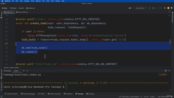The height and width of the screenshot is (98, 174).
Task: Click the editor vertical scrollbar thumb
Action: click(x=170, y=42)
